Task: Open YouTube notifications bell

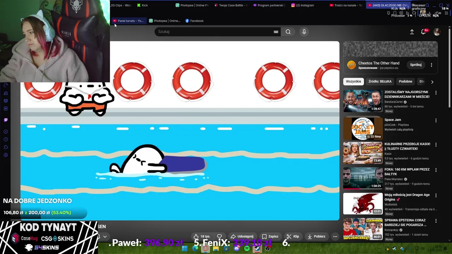Action: (x=423, y=32)
